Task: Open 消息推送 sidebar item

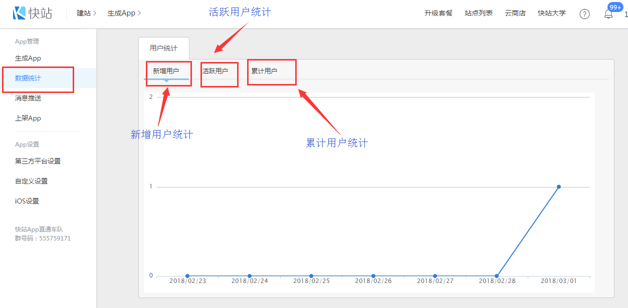Action: pos(28,98)
